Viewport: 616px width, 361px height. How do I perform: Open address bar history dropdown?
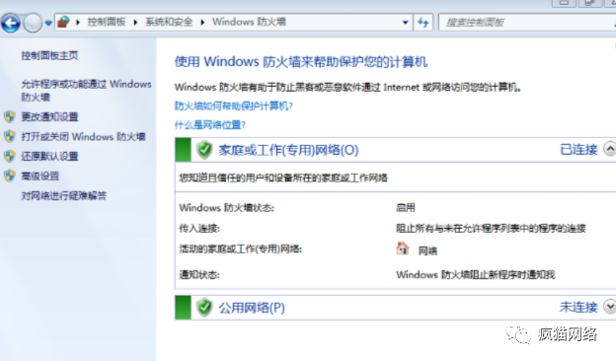tap(405, 23)
